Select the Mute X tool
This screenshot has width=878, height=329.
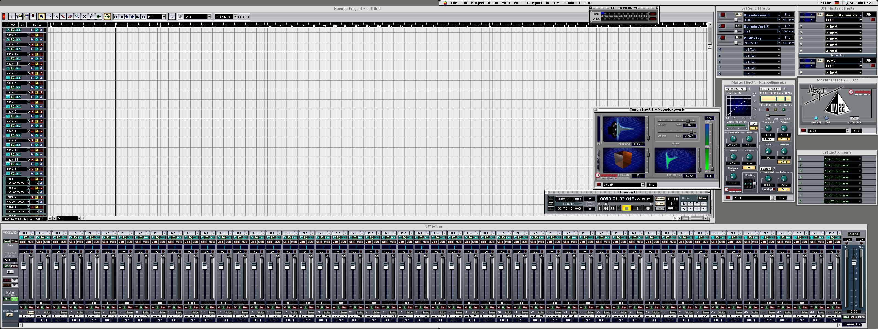85,16
